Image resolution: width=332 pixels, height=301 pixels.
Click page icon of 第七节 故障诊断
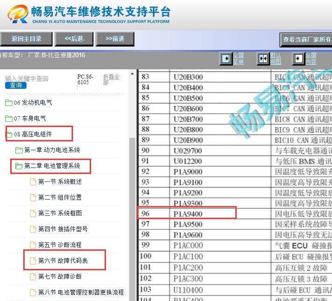[33, 277]
